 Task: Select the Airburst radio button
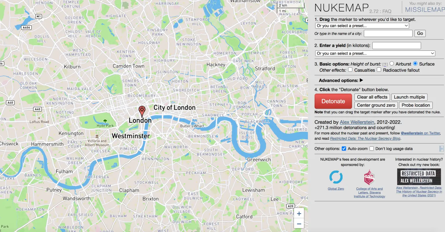(392, 64)
